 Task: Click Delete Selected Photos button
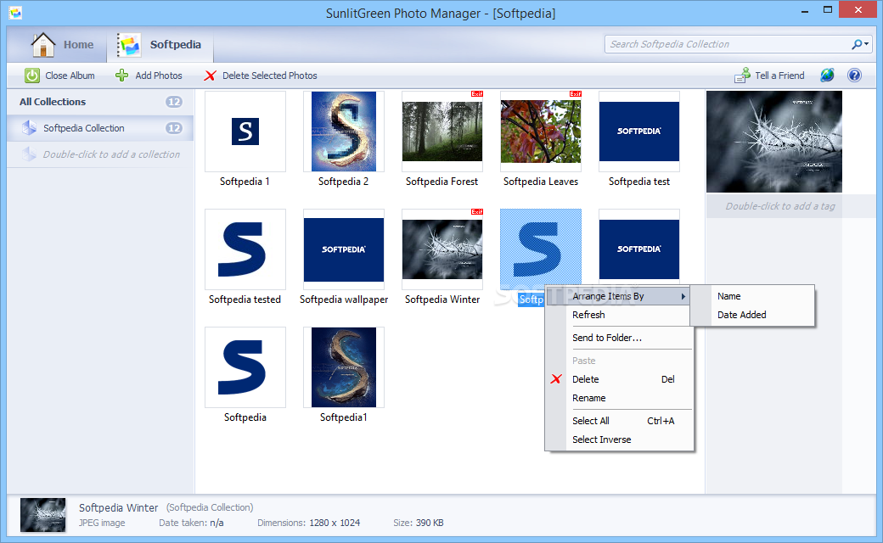pyautogui.click(x=260, y=76)
